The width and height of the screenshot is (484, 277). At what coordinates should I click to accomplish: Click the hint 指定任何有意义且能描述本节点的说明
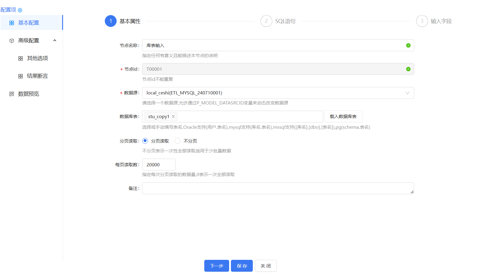(x=180, y=55)
